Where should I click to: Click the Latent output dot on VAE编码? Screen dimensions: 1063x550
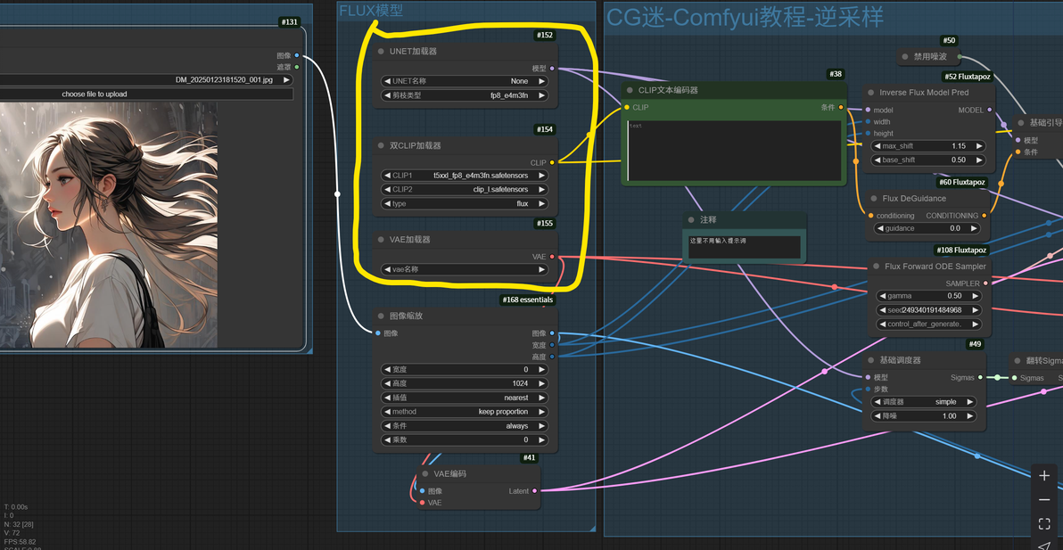point(535,491)
